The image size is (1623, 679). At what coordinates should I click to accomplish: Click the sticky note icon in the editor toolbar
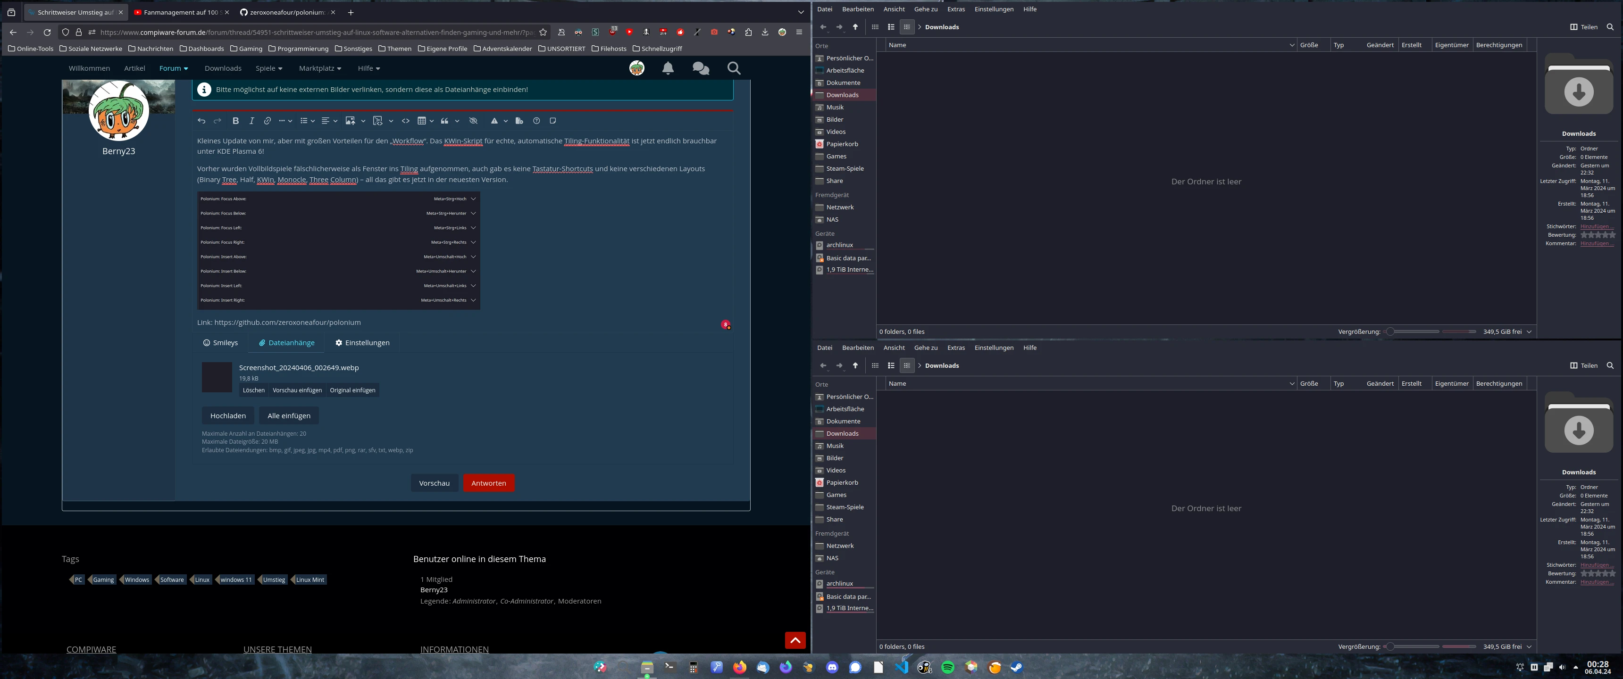point(553,121)
